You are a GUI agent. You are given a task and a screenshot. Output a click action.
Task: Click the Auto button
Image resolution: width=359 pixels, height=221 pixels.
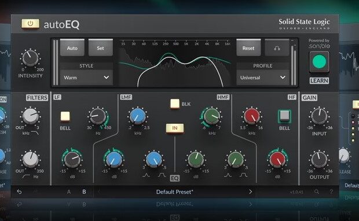coord(72,48)
